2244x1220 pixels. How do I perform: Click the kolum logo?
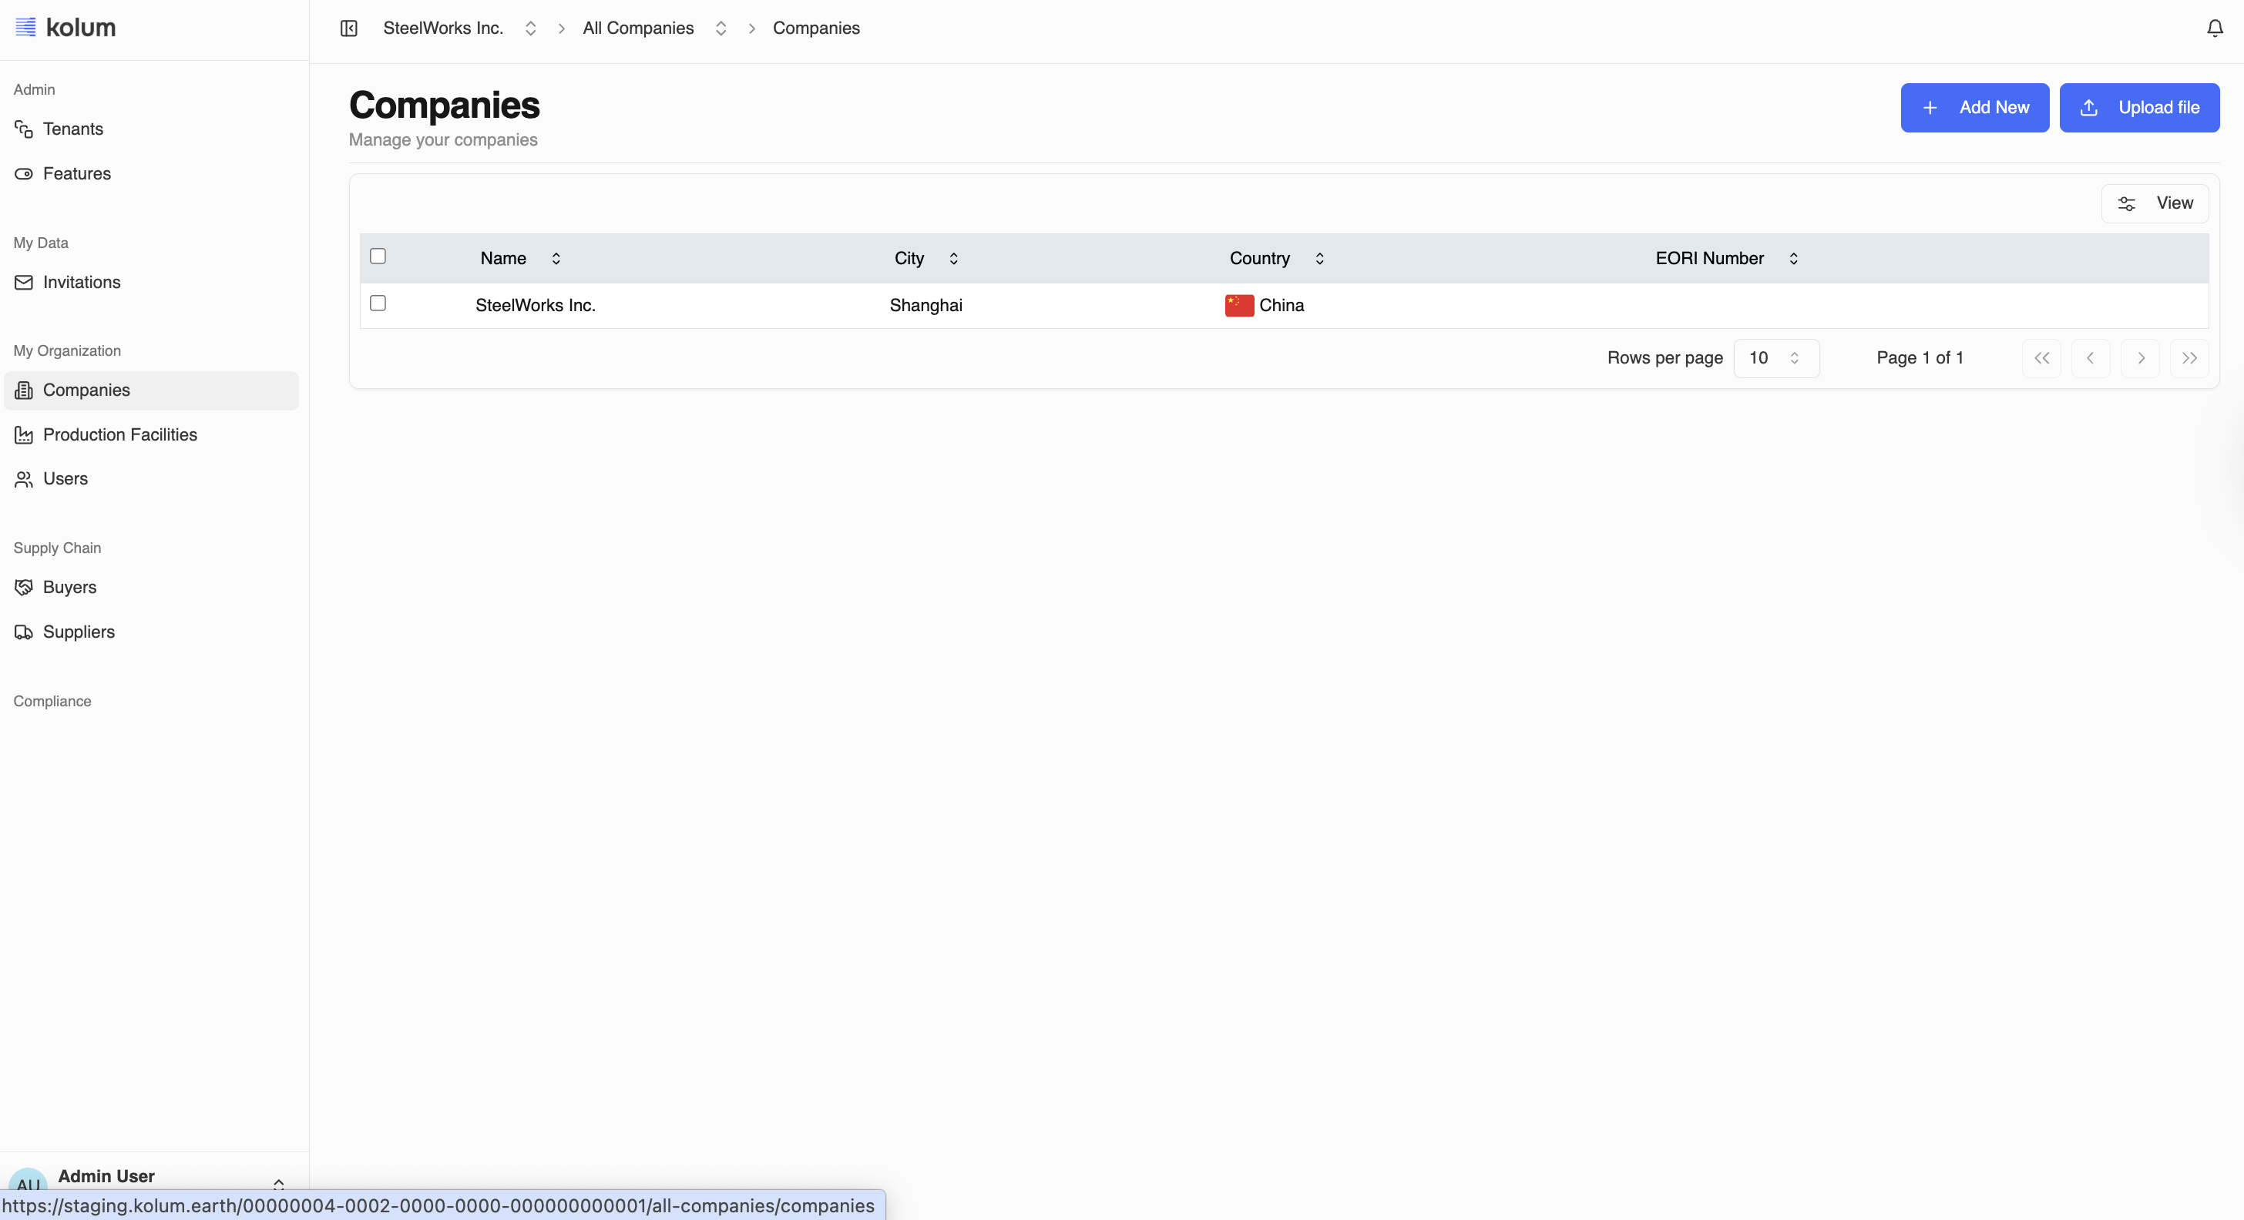66,28
